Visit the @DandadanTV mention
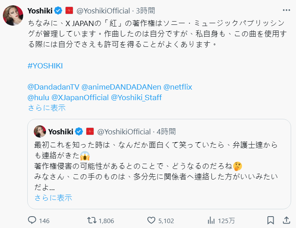296x228 pixels. [53, 87]
